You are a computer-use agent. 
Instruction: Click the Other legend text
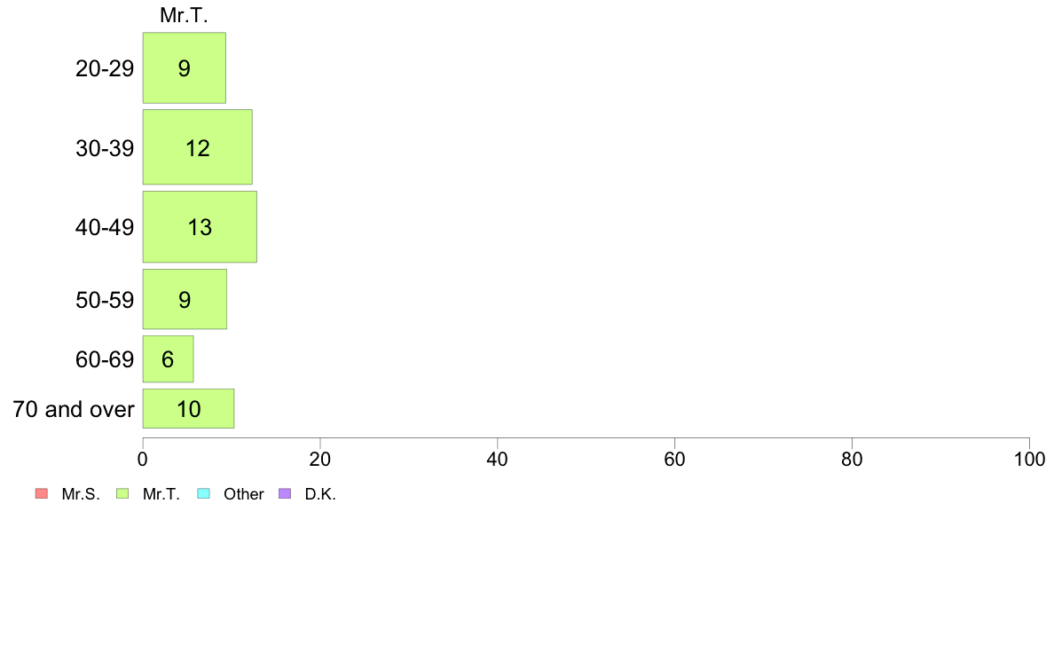tap(243, 494)
